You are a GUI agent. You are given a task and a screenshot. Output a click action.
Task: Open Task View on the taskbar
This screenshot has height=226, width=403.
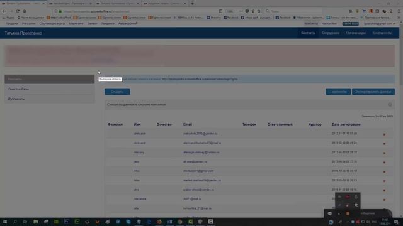(25, 222)
